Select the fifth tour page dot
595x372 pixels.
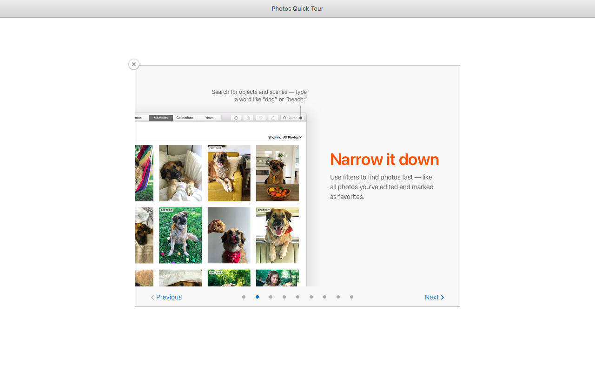[x=297, y=297]
